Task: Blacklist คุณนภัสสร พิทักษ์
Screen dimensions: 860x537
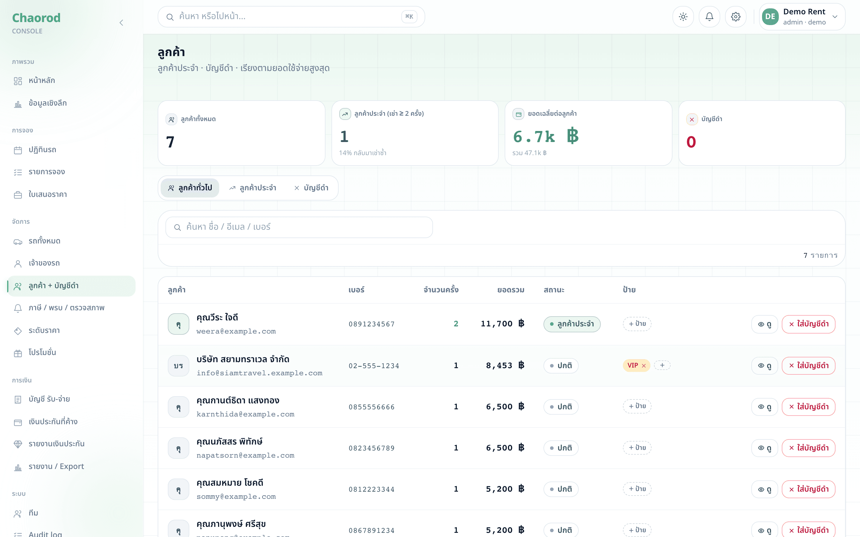Action: pyautogui.click(x=808, y=448)
